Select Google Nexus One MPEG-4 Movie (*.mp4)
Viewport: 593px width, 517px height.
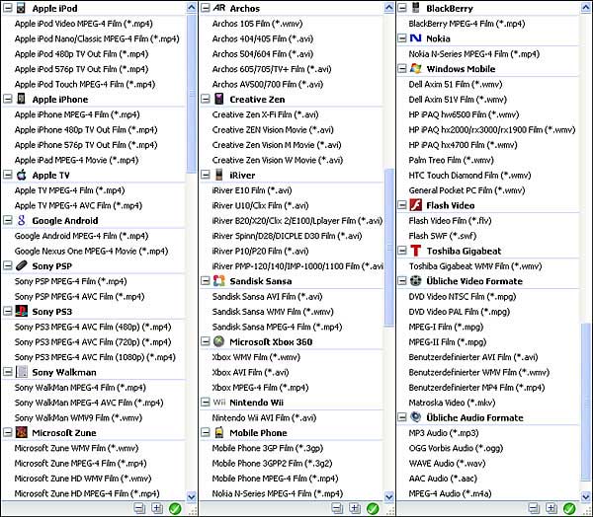tap(91, 251)
